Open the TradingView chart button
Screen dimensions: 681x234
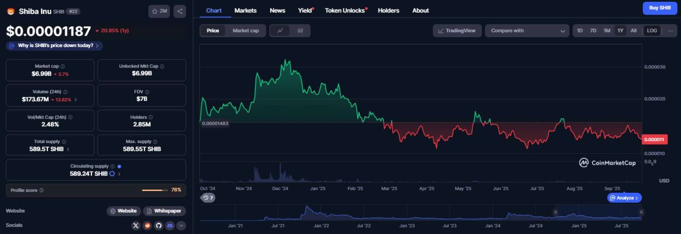point(457,30)
